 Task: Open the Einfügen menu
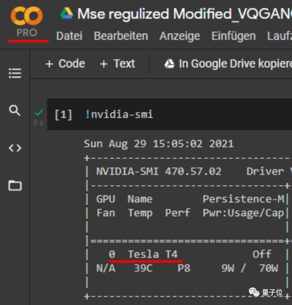click(x=233, y=36)
